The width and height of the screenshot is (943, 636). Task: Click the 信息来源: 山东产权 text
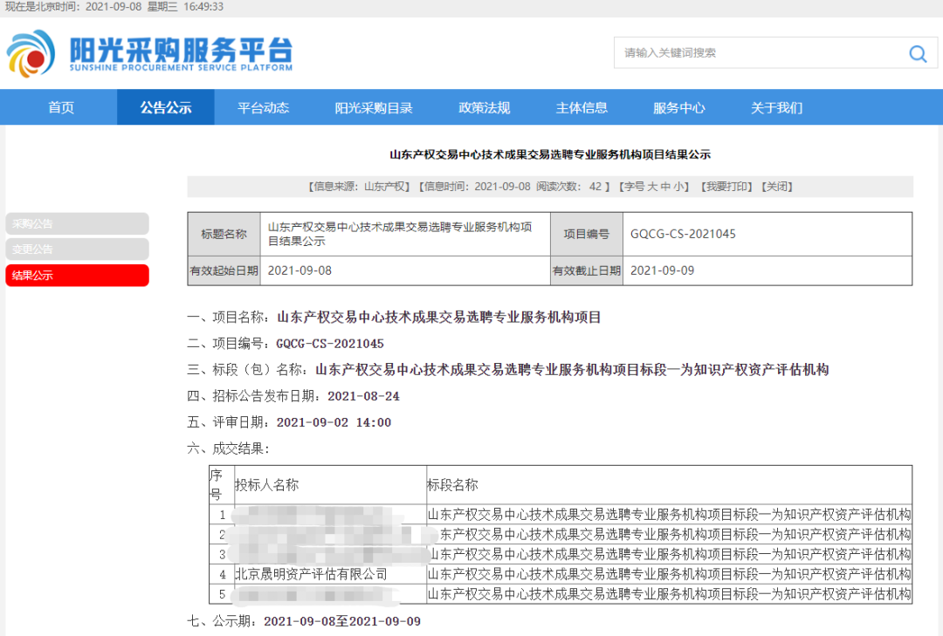[359, 187]
